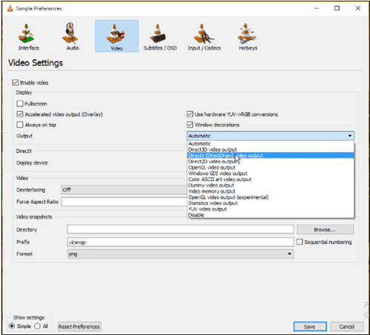Choose OpenGL video output from list
Viewport: 370px width, 335px height.
[x=212, y=167]
